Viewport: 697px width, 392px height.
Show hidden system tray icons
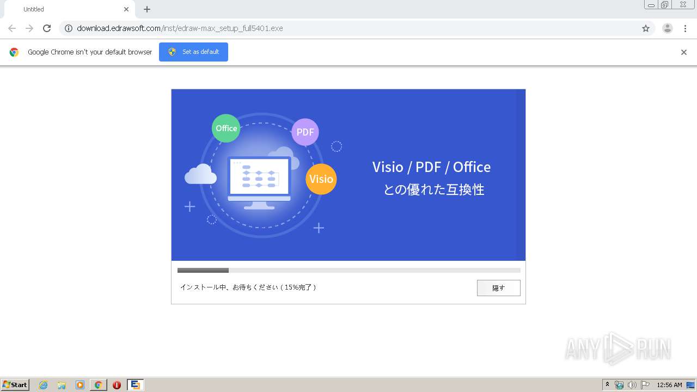[608, 385]
